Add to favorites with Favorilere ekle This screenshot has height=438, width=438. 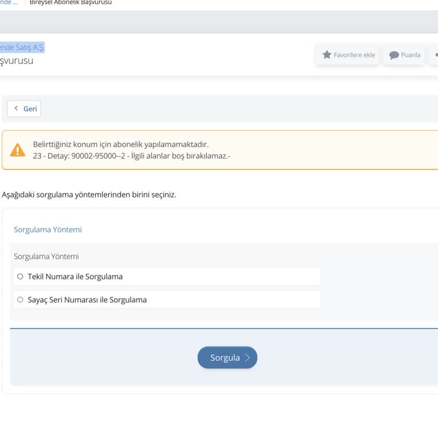pyautogui.click(x=347, y=55)
